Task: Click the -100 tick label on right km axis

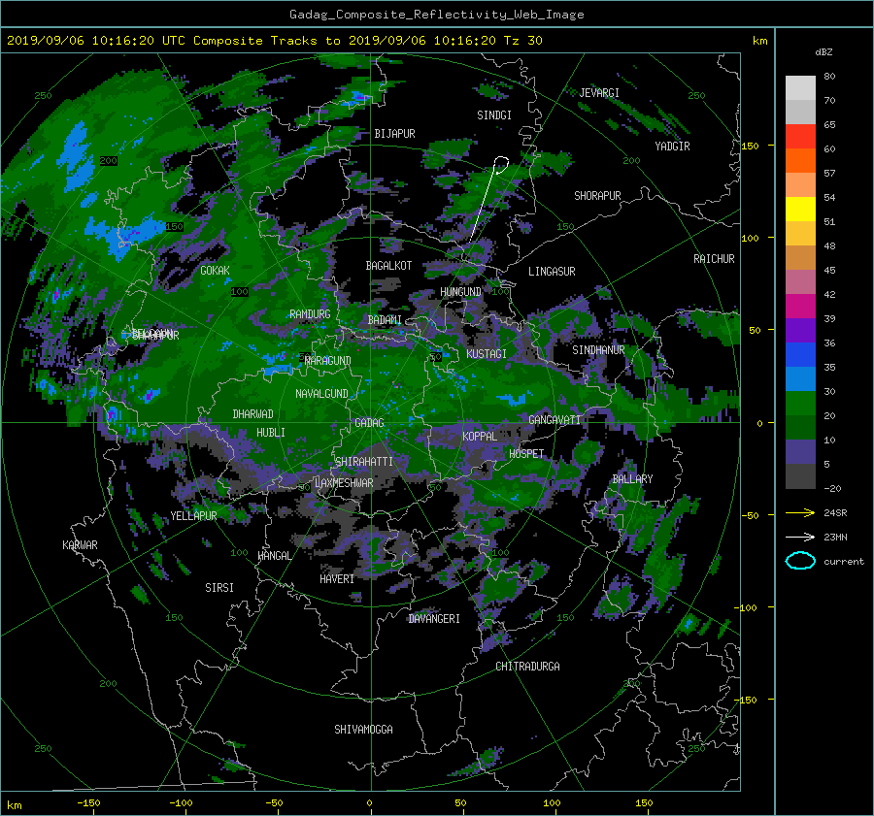Action: (x=748, y=607)
